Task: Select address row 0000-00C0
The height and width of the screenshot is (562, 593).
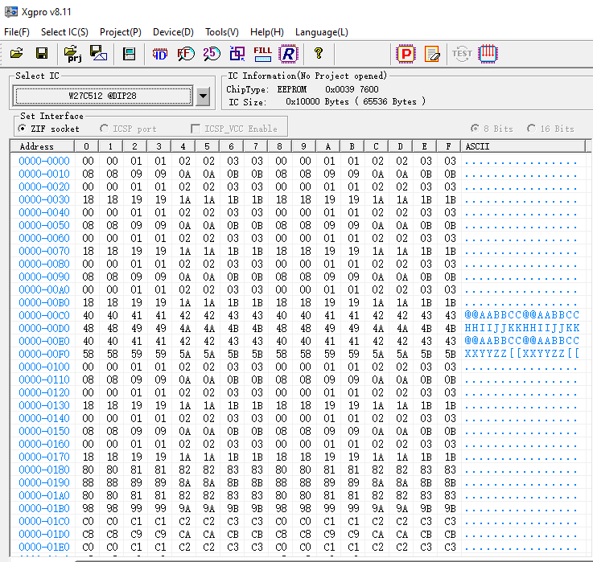Action: pos(44,315)
